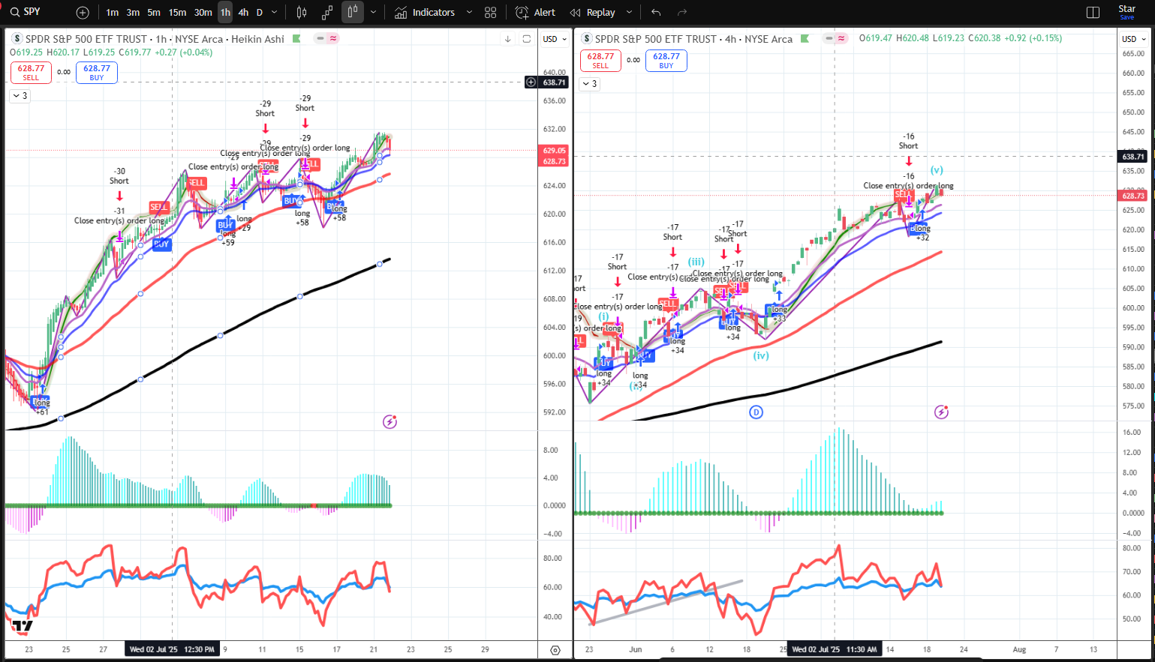Select the 15m timeframe

point(177,13)
